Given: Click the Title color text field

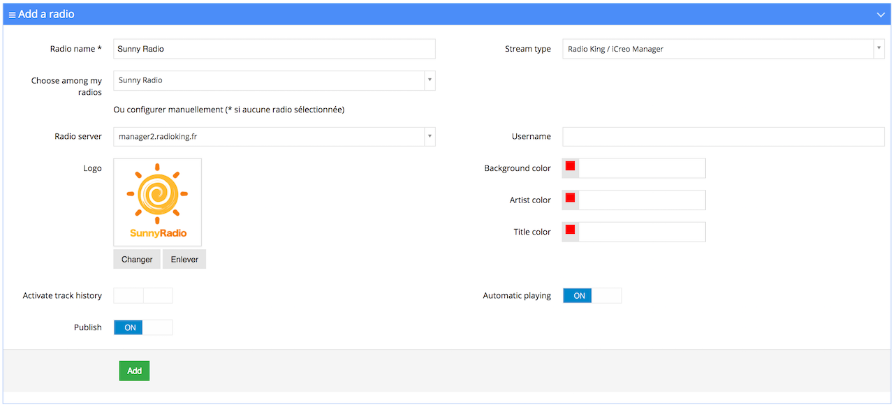Looking at the screenshot, I should (641, 232).
